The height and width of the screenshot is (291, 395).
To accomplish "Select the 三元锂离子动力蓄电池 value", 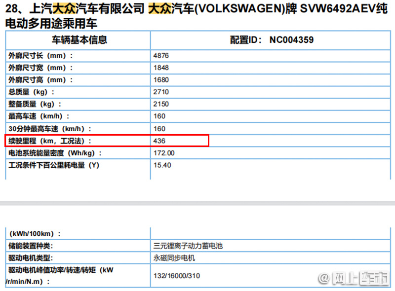I will pos(188,246).
